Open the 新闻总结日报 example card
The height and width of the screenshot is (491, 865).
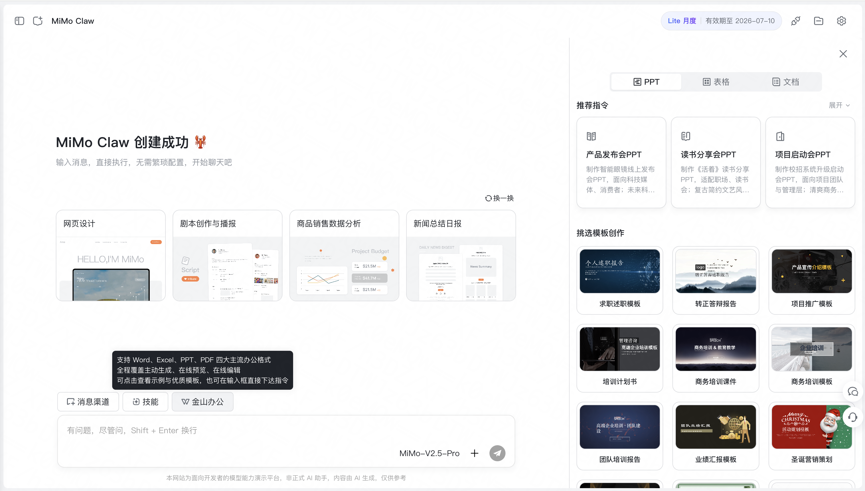click(x=461, y=256)
